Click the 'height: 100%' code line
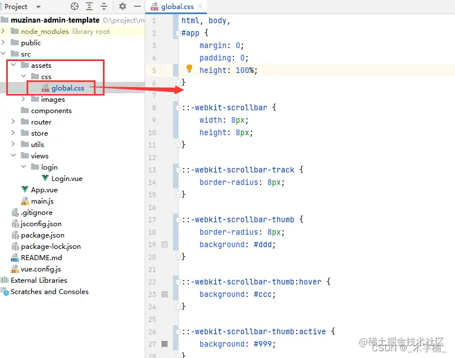This screenshot has width=455, height=358. tap(228, 70)
